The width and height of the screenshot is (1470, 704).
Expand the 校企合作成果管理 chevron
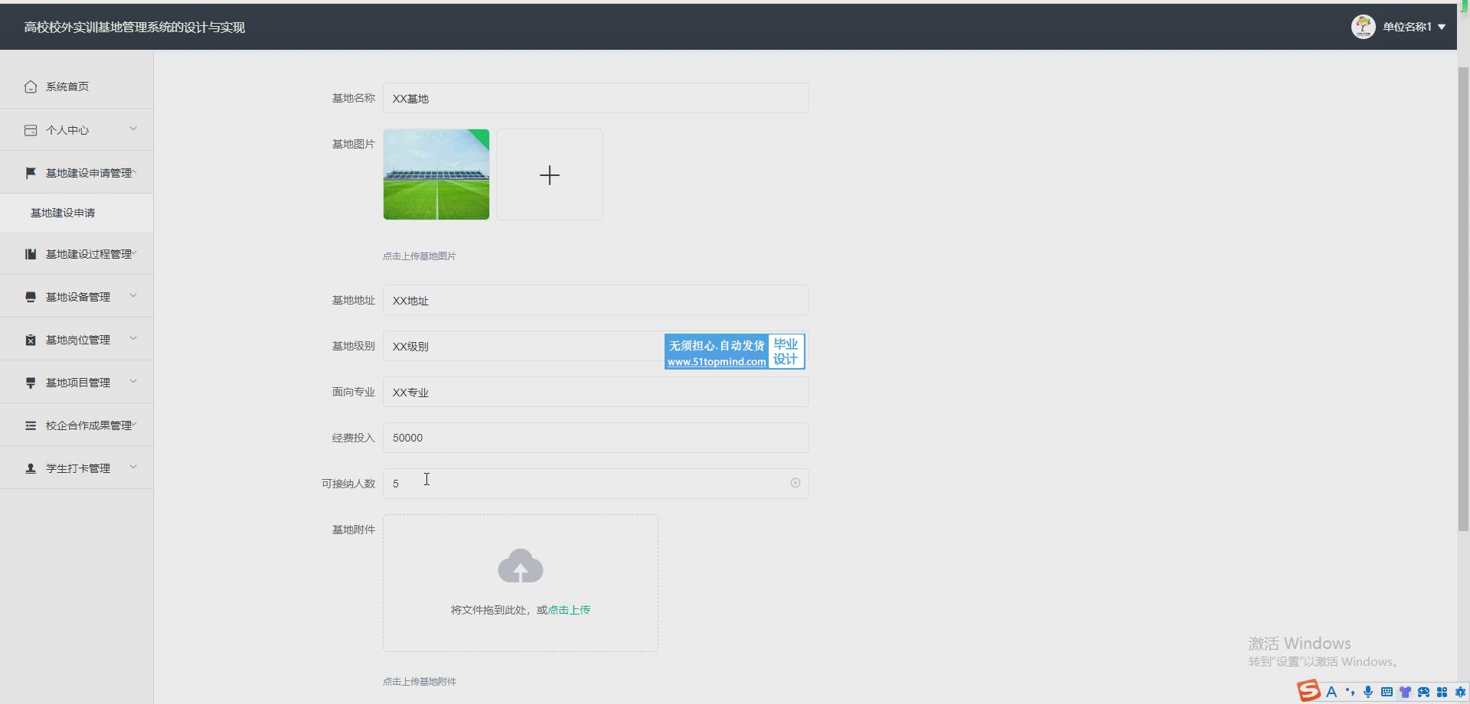point(135,425)
